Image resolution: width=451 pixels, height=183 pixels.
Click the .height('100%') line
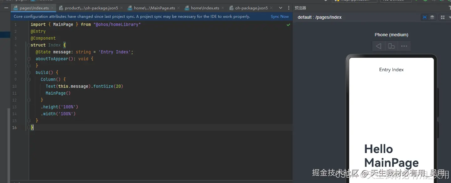(x=60, y=107)
